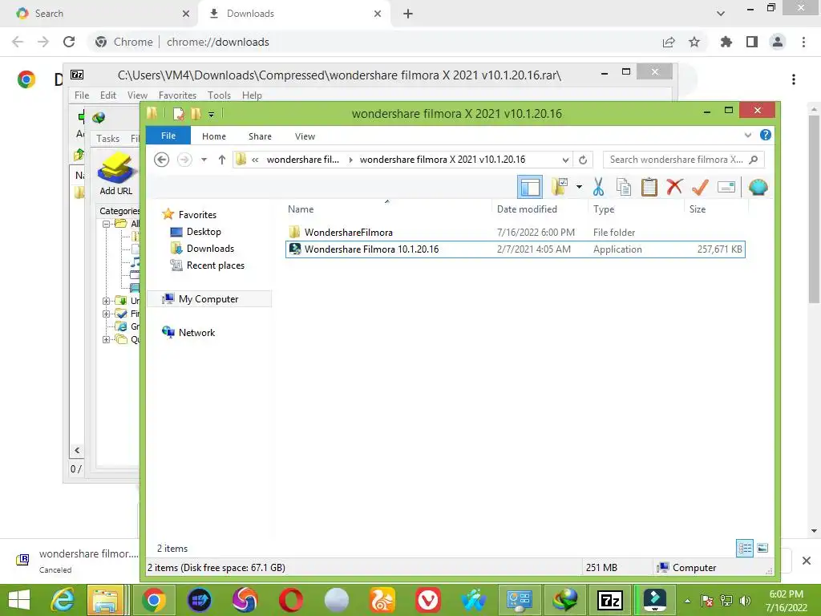The width and height of the screenshot is (821, 616).
Task: Bookmark this page with star icon
Action: click(x=694, y=42)
